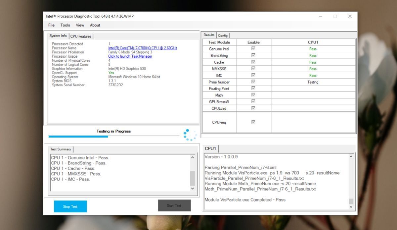
Task: Select the Results tab
Action: click(209, 34)
